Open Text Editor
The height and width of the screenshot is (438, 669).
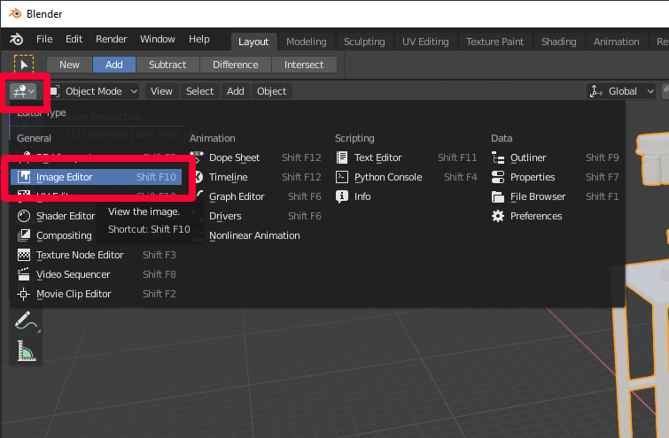coord(406,158)
